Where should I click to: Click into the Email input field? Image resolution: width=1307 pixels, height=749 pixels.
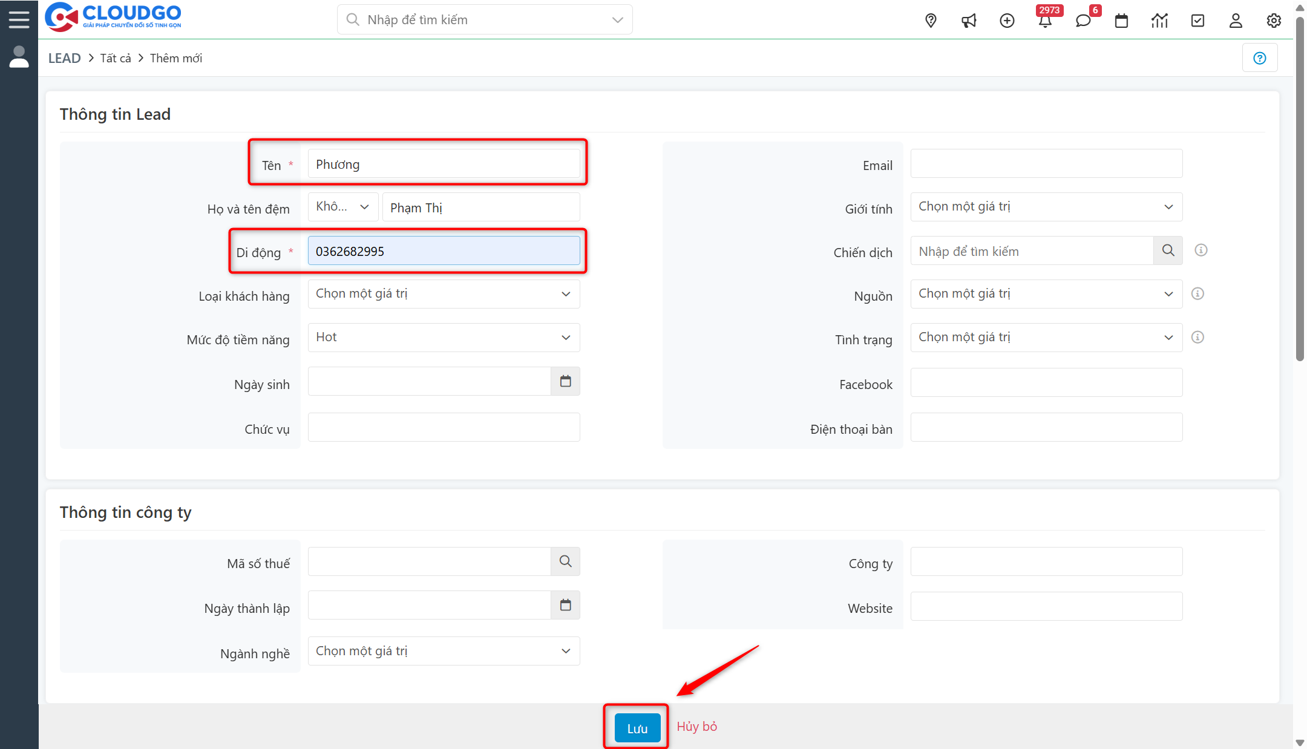pos(1046,164)
